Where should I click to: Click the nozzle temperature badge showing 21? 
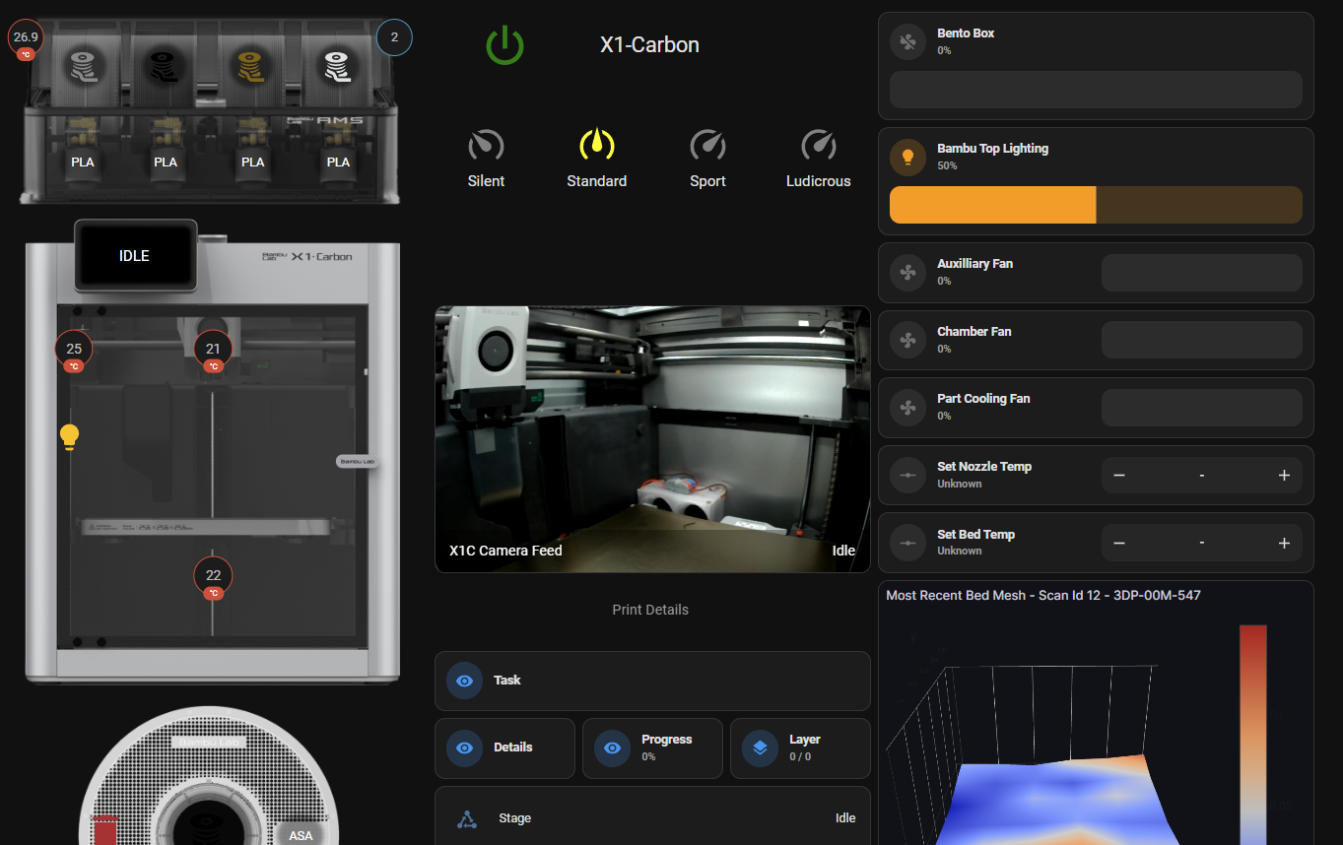tap(213, 352)
